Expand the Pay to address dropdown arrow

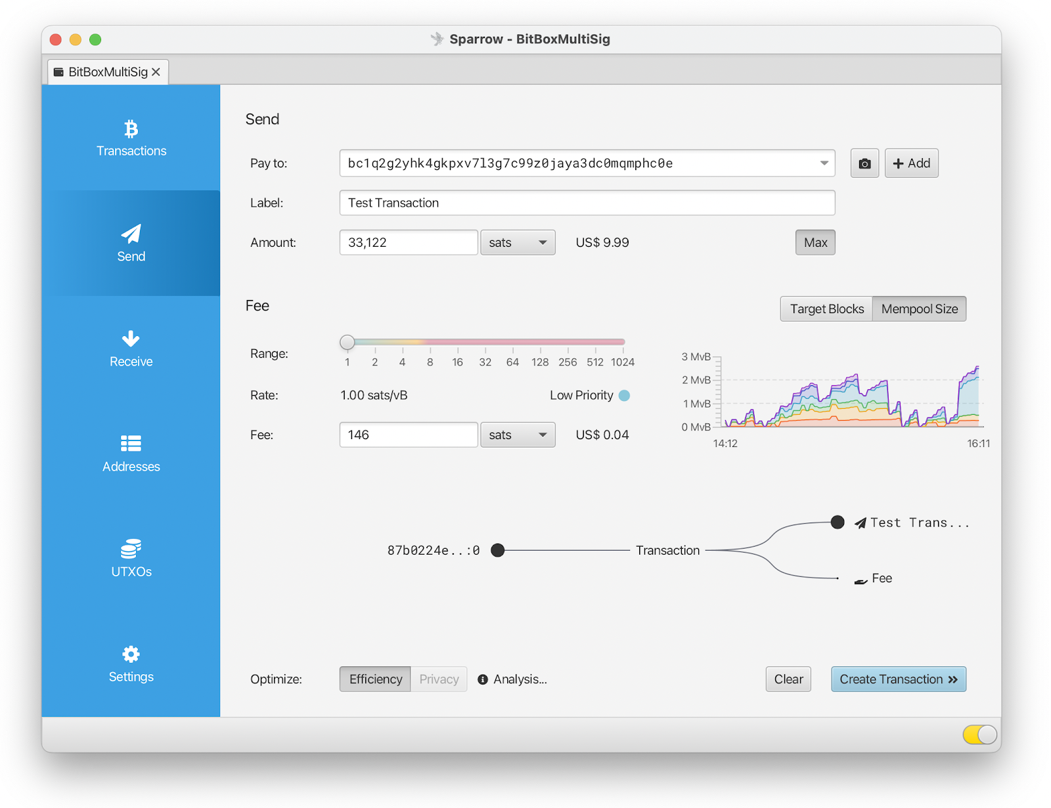pyautogui.click(x=824, y=163)
